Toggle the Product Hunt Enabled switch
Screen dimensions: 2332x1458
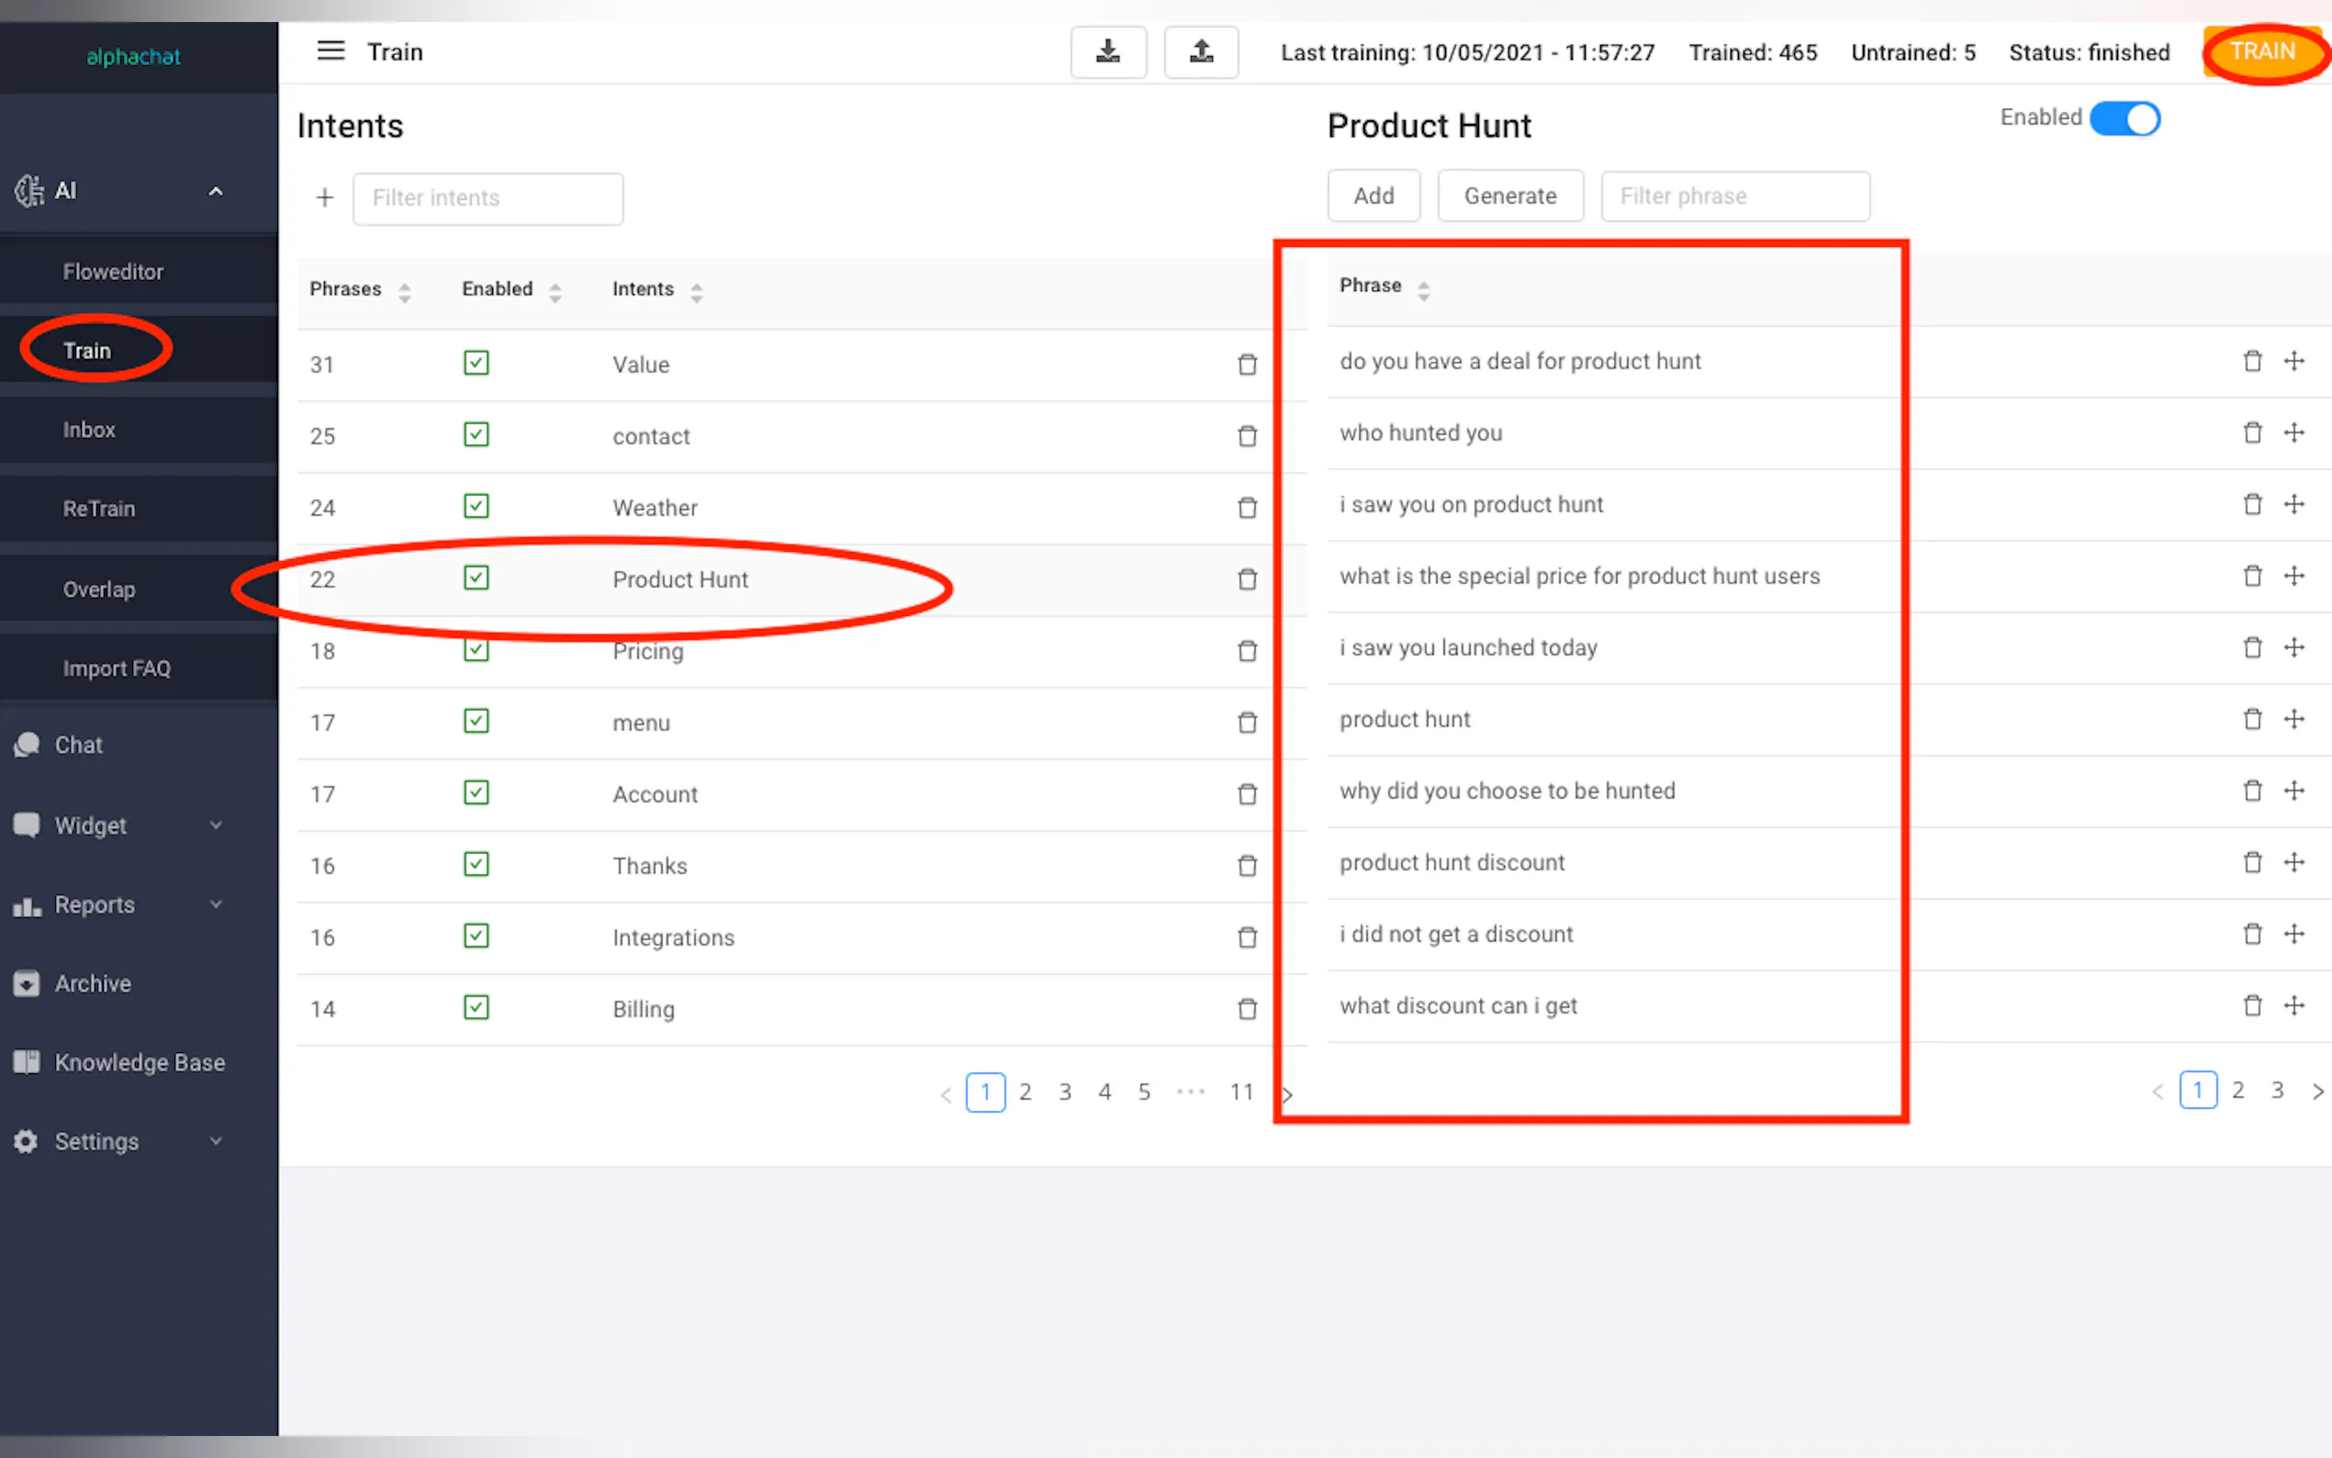tap(2125, 119)
